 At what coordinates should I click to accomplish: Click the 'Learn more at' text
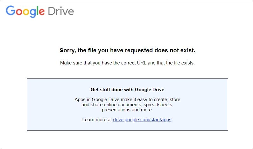coord(97,120)
